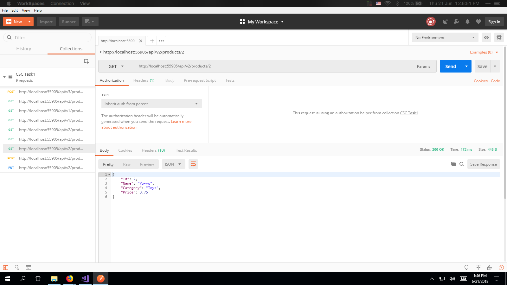
Task: Search within the response body
Action: tap(462, 164)
